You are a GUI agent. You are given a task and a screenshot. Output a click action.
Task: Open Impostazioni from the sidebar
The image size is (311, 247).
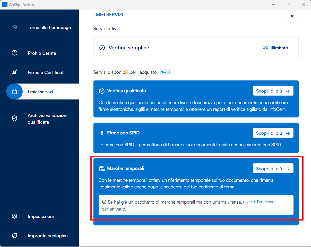41,216
